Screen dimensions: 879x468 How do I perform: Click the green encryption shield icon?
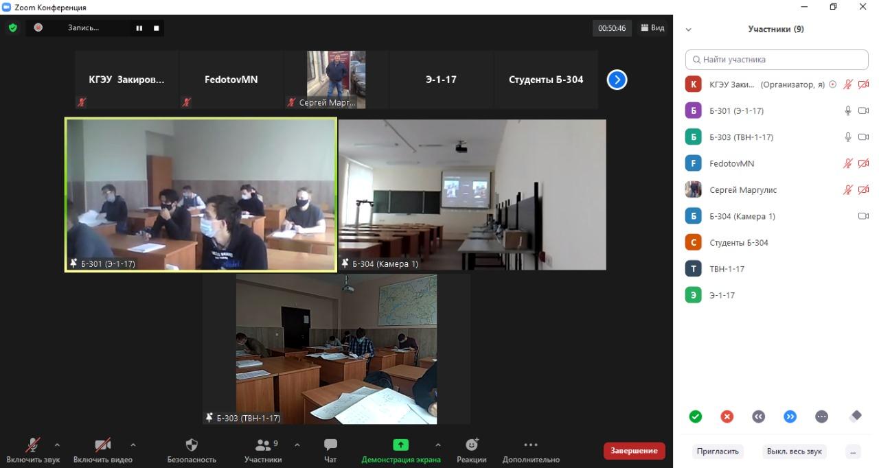(12, 28)
